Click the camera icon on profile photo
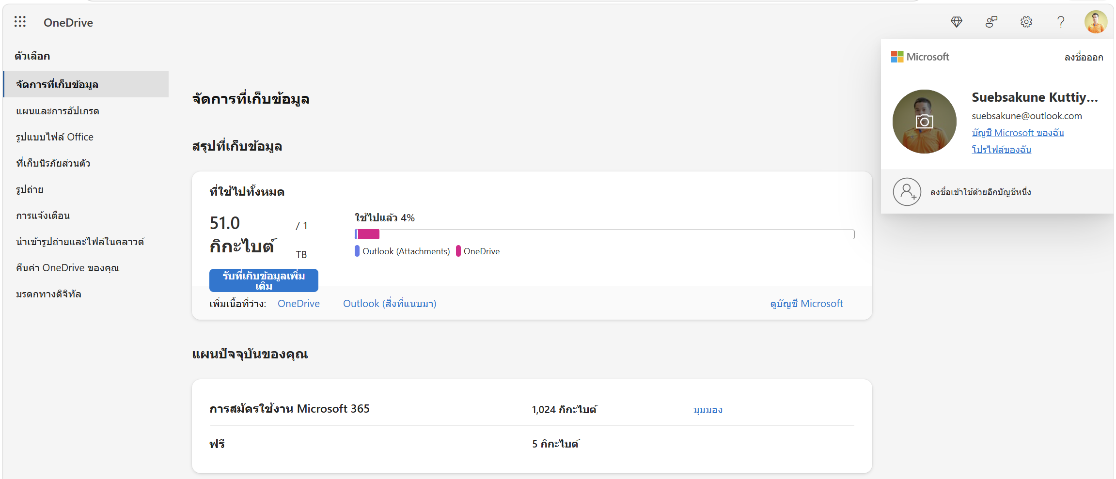Screen dimensions: 1116x479 [x=924, y=122]
